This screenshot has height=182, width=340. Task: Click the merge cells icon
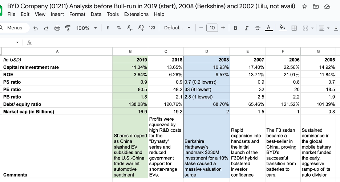pos(305,28)
